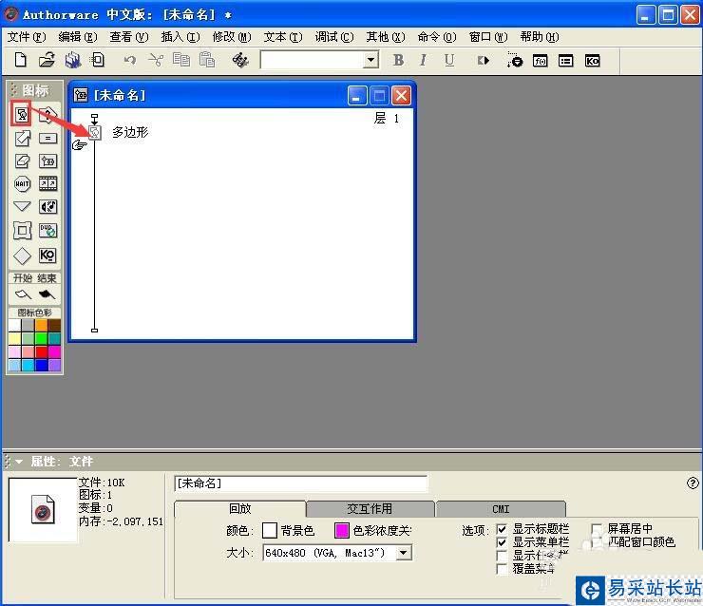The width and height of the screenshot is (703, 606).
Task: Click the Erase icon in icon palette
Action: pyautogui.click(x=22, y=161)
